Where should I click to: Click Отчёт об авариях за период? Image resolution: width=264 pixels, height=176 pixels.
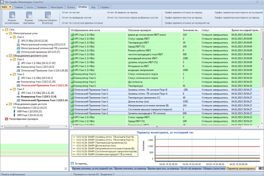(122, 12)
